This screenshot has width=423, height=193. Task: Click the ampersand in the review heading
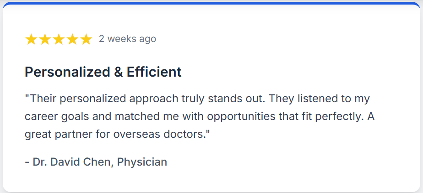click(118, 72)
